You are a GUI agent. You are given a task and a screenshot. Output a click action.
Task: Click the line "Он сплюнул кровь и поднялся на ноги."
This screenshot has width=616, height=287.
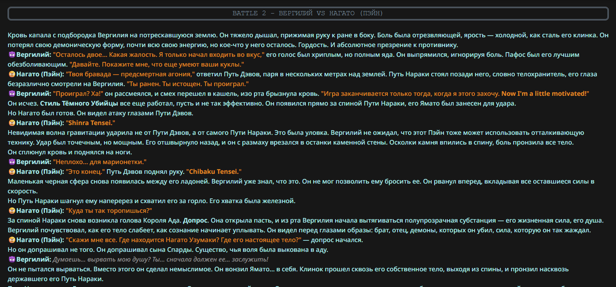click(x=70, y=152)
